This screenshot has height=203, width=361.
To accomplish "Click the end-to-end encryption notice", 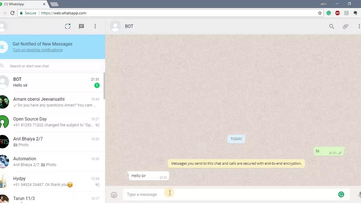I will click(x=236, y=164).
